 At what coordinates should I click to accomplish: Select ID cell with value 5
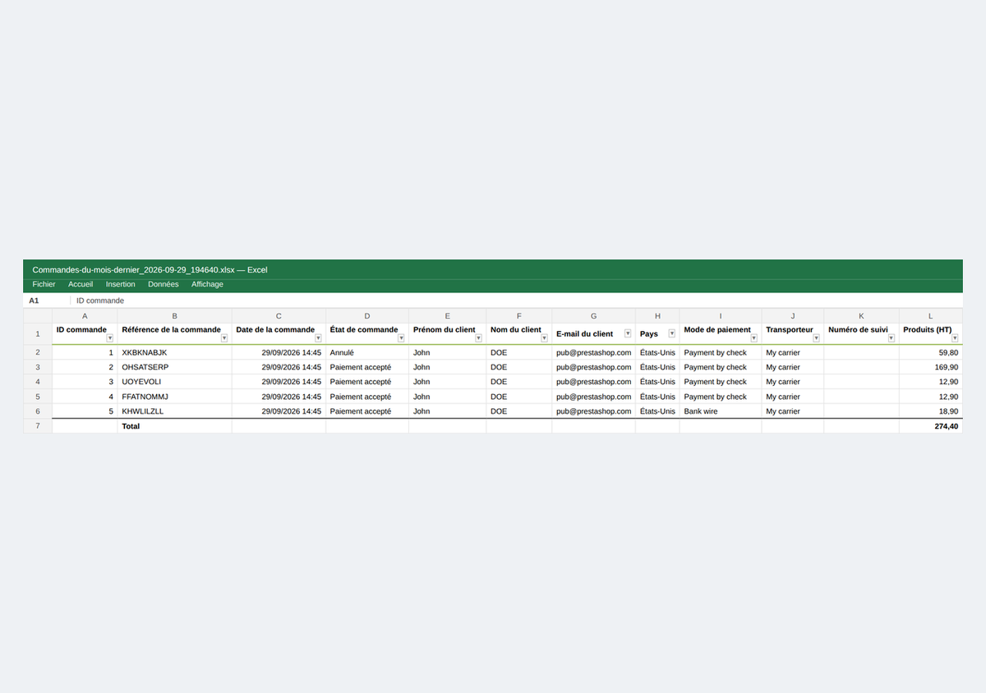coord(85,411)
